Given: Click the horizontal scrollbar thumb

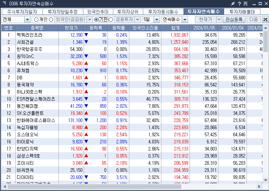Looking at the screenshot, I should (94, 186).
